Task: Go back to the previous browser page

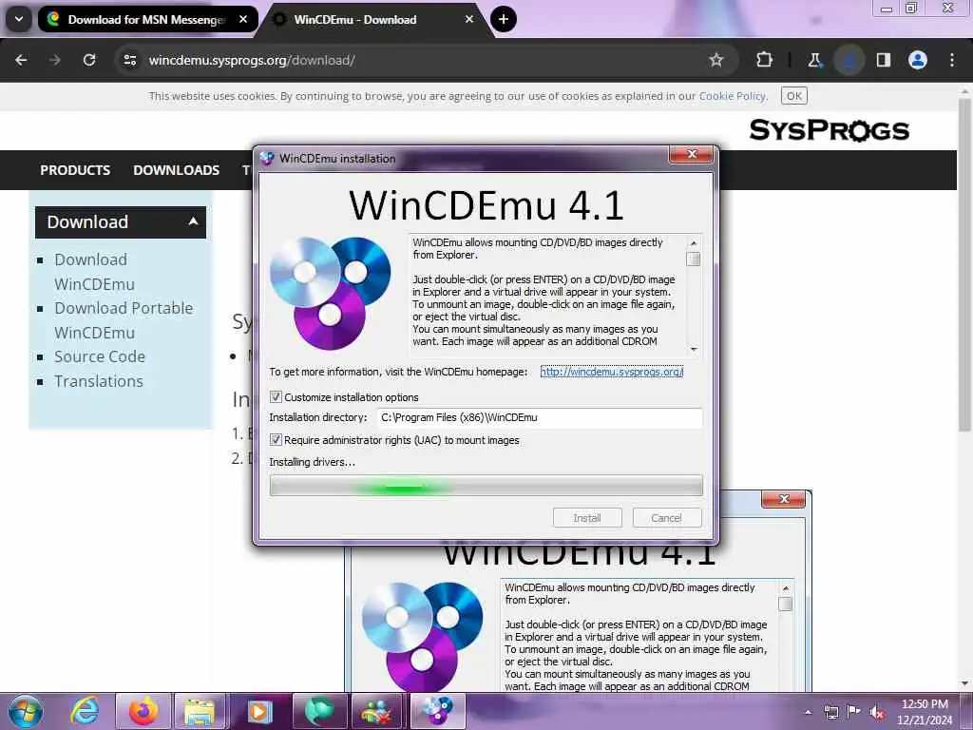Action: (x=21, y=60)
